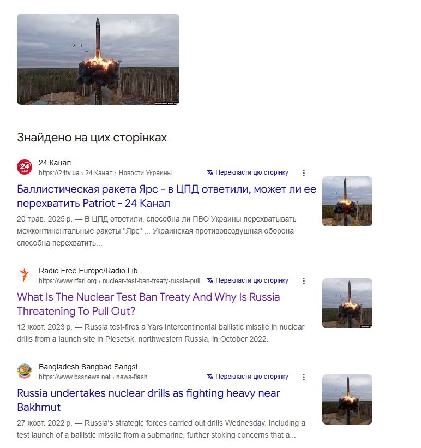Image resolution: width=421 pixels, height=448 pixels.
Task: Open three-dot menu for 24 Канал result
Action: pyautogui.click(x=304, y=173)
